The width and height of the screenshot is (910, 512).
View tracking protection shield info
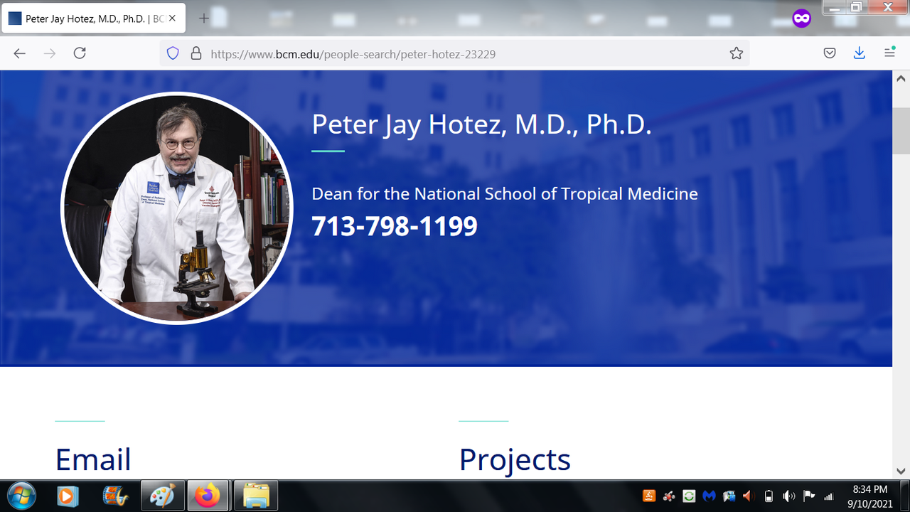click(173, 53)
